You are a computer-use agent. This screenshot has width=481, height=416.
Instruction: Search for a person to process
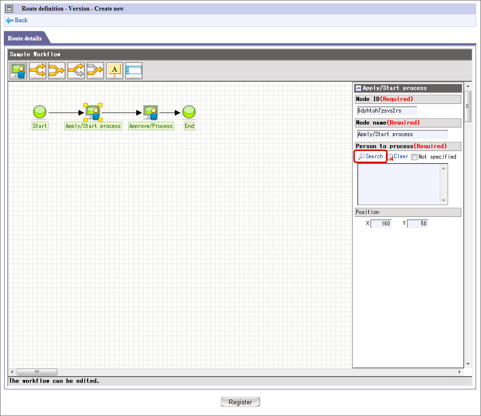point(371,156)
